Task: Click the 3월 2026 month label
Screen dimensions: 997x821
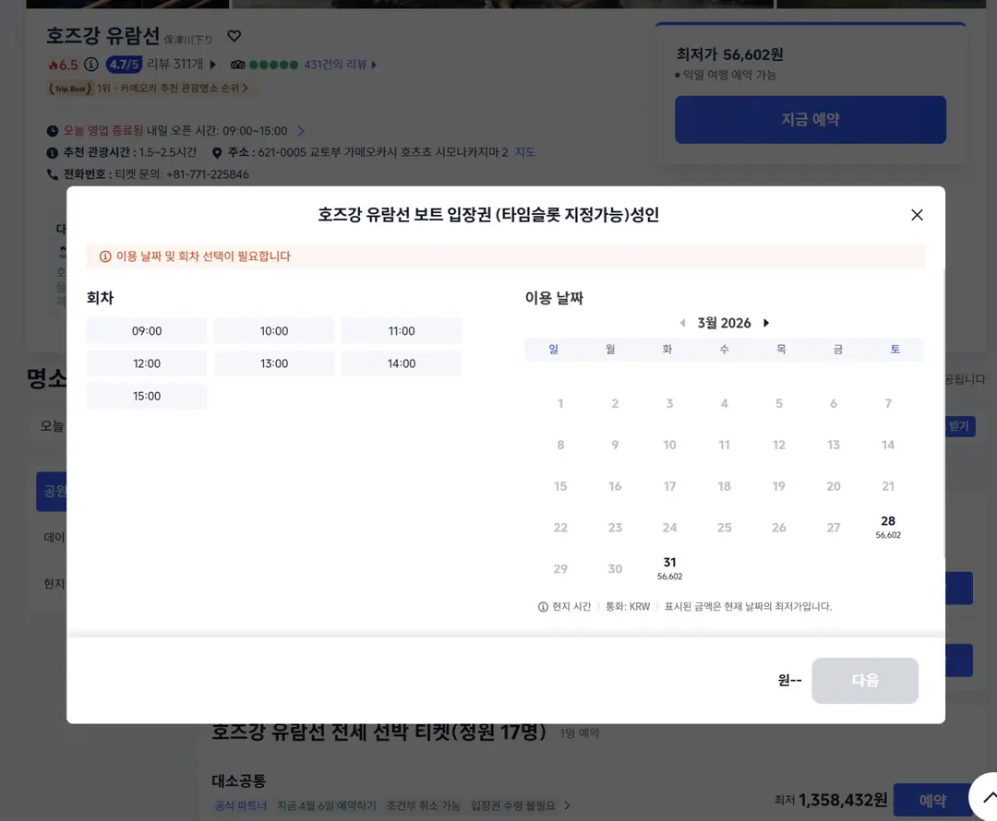Action: pos(725,323)
